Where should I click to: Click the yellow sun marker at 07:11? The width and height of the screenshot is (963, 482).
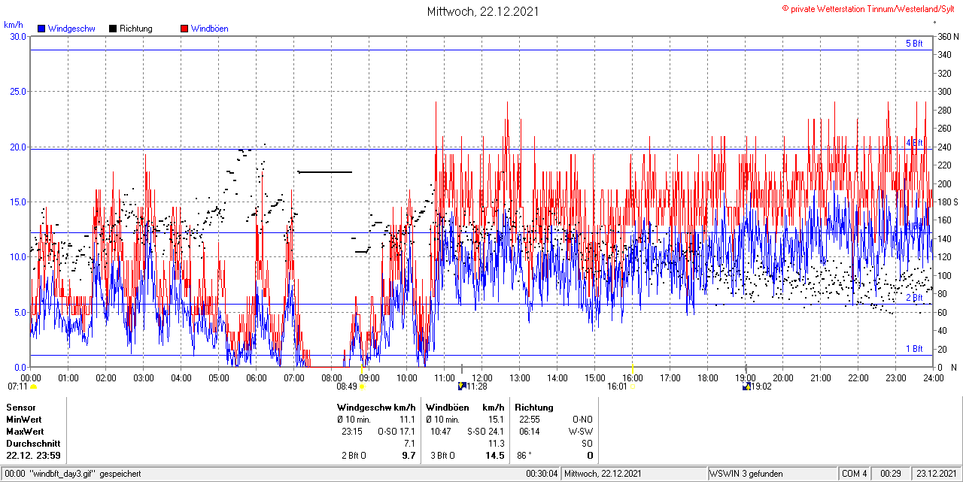[x=34, y=387]
